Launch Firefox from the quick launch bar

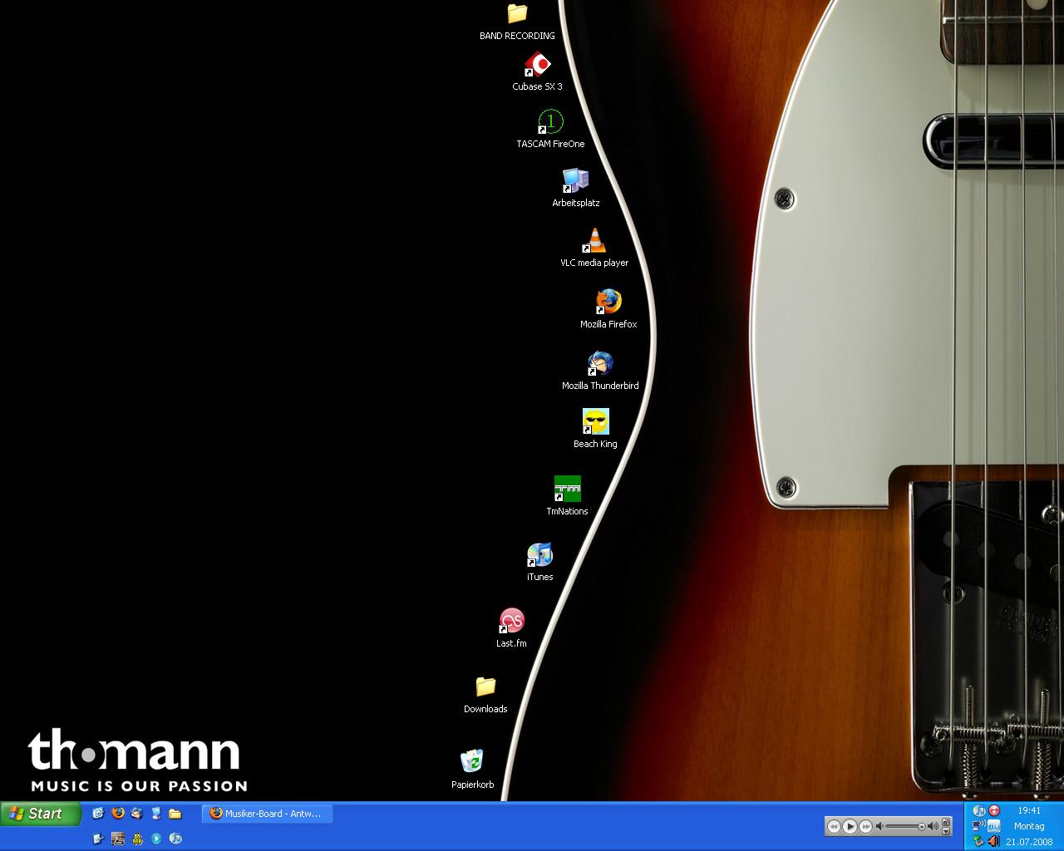pos(118,813)
